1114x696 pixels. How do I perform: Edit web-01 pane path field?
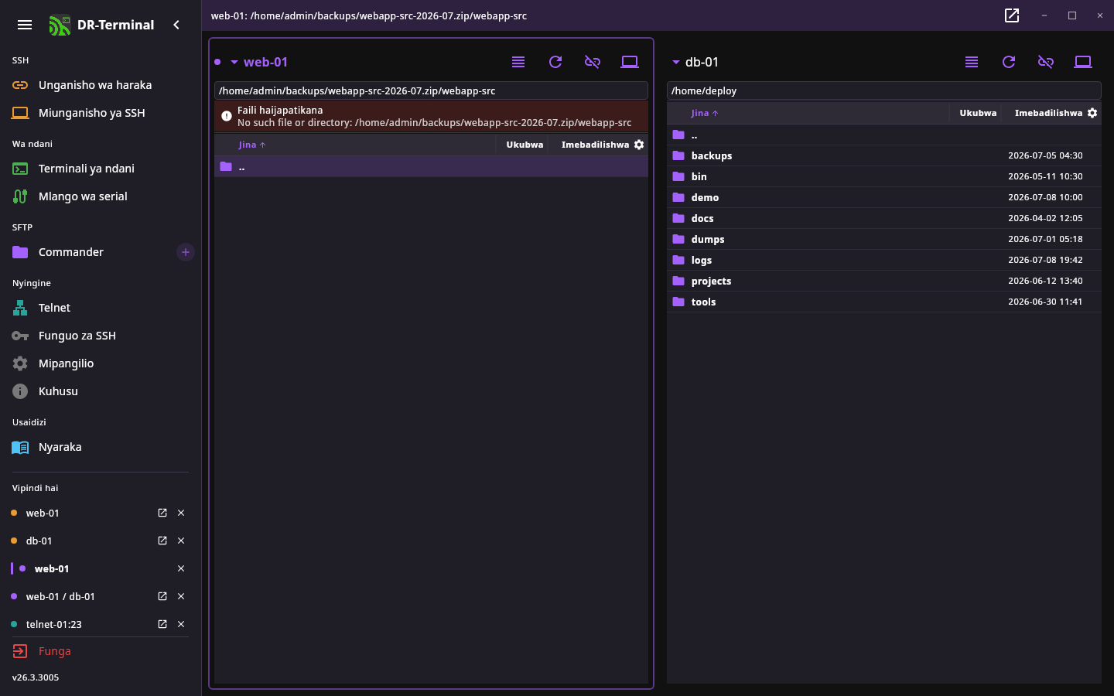click(x=431, y=90)
